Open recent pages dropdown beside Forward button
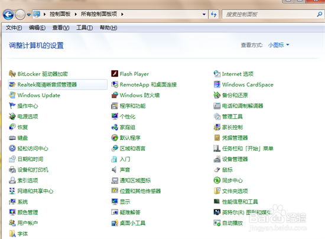The height and width of the screenshot is (239, 325). coord(29,15)
